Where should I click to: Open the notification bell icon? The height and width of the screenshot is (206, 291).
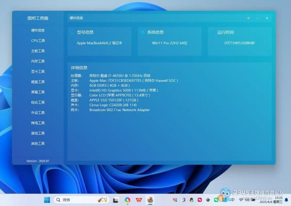[286, 200]
